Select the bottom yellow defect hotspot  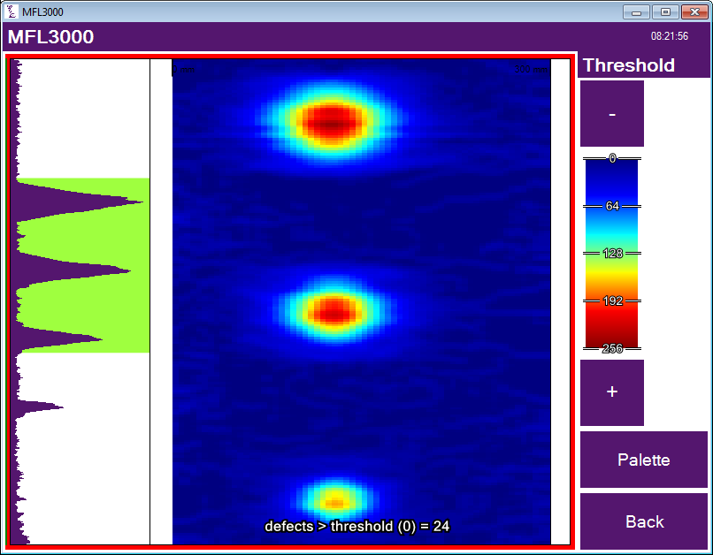[334, 501]
